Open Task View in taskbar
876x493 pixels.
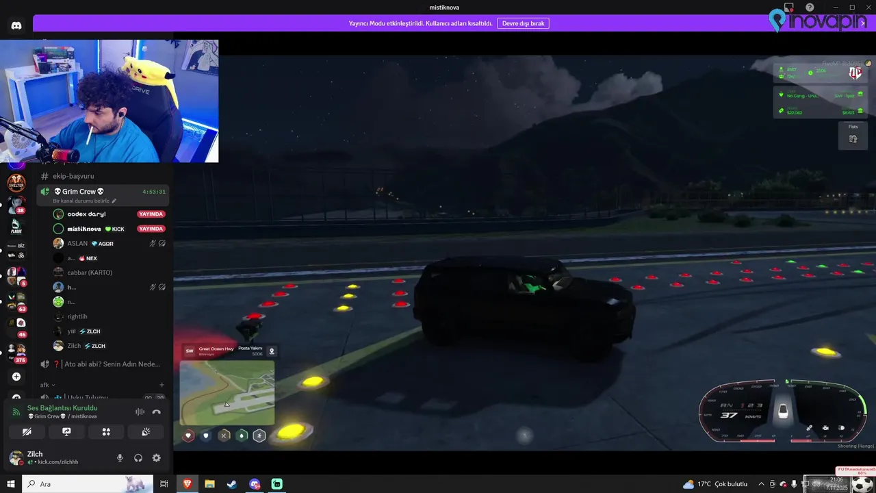pos(164,484)
